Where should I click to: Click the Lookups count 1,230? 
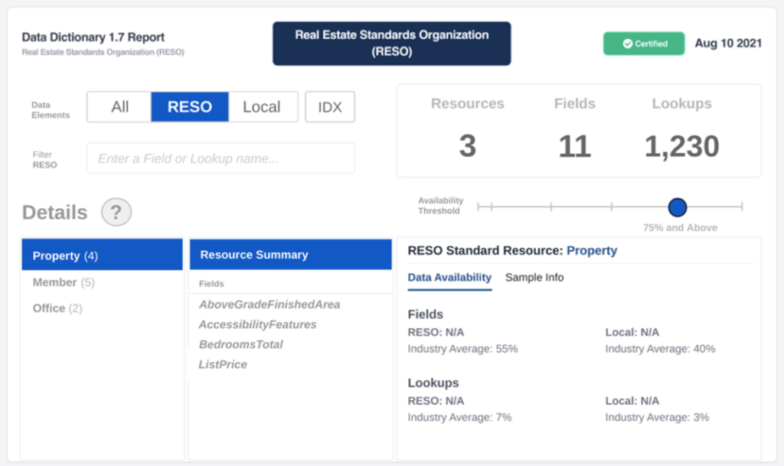pyautogui.click(x=681, y=146)
